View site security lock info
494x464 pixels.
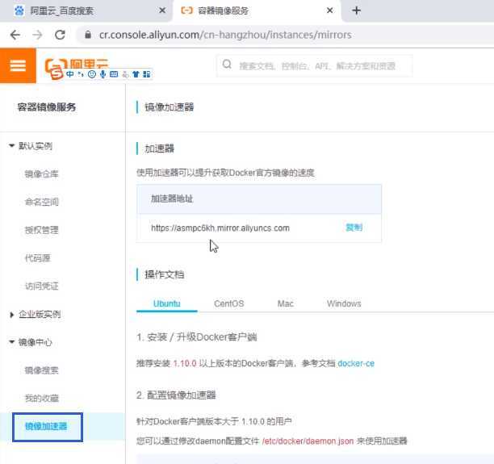pos(88,35)
